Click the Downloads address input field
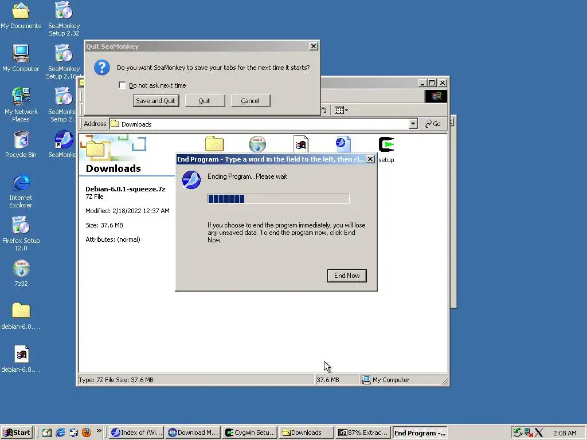 259,124
